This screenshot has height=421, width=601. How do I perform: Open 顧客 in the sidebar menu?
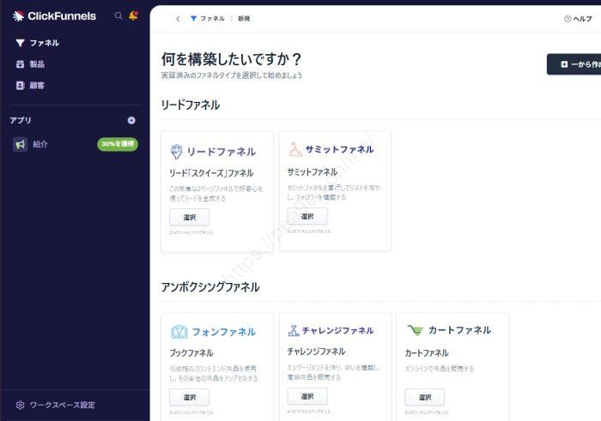(37, 86)
